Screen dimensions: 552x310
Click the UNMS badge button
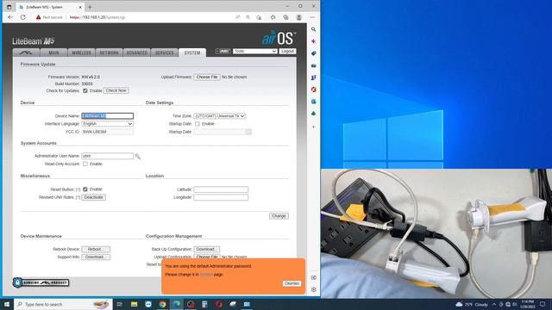coord(223,52)
